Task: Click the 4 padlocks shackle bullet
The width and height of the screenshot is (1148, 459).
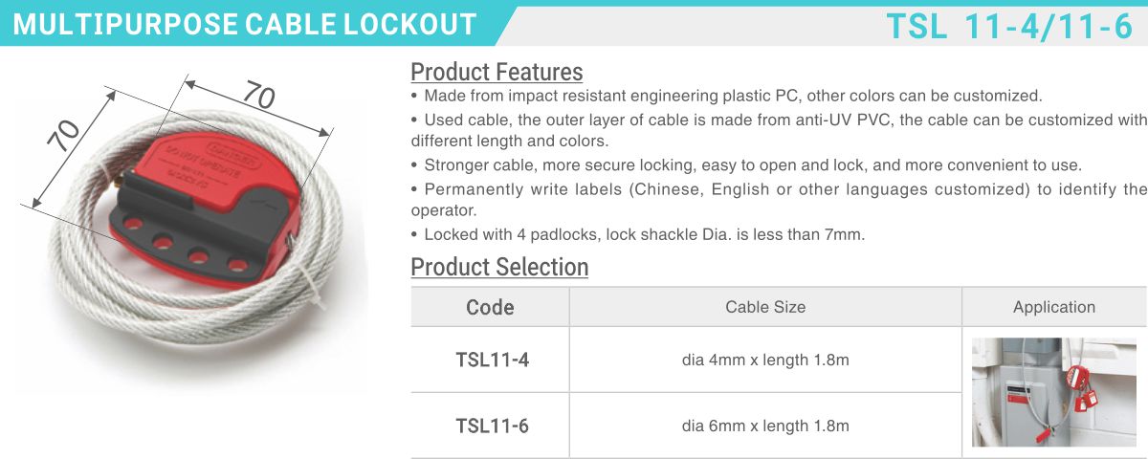Action: pos(637,234)
